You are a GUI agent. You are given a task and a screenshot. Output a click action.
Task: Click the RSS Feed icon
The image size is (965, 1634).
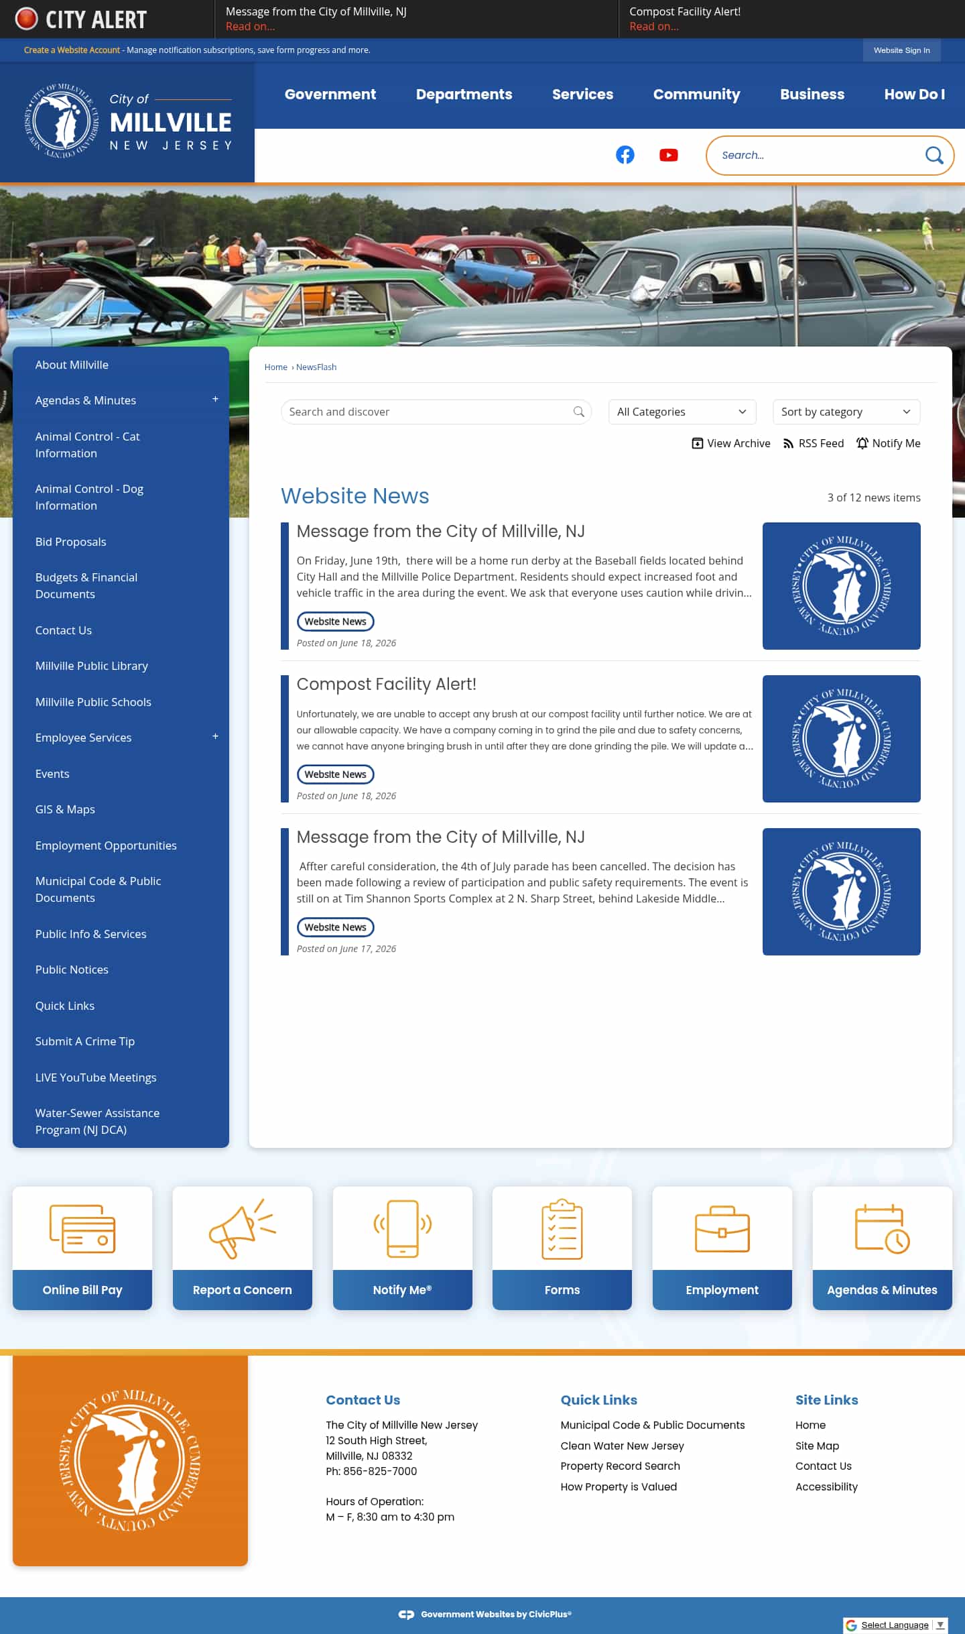(788, 443)
